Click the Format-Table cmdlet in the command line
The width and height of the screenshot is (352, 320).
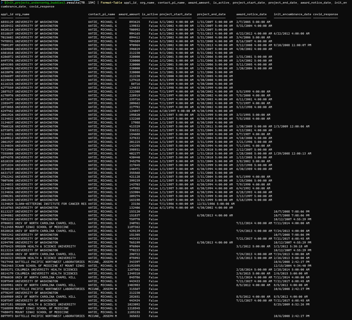point(111,3)
